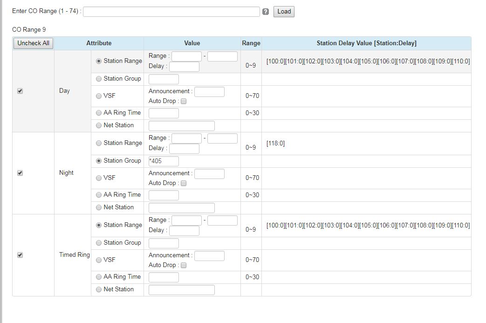Click Day VSF Announcement input field
The height and width of the screenshot is (323, 486).
pos(209,92)
